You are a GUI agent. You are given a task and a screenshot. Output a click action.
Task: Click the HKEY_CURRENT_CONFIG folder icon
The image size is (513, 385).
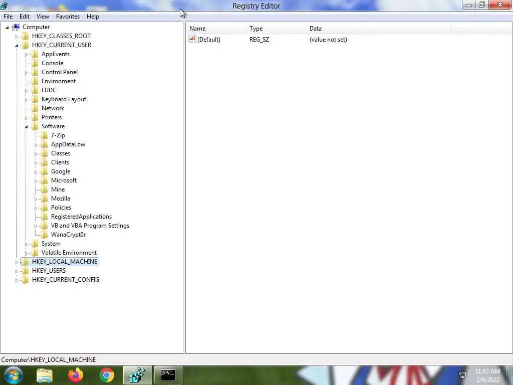point(25,280)
